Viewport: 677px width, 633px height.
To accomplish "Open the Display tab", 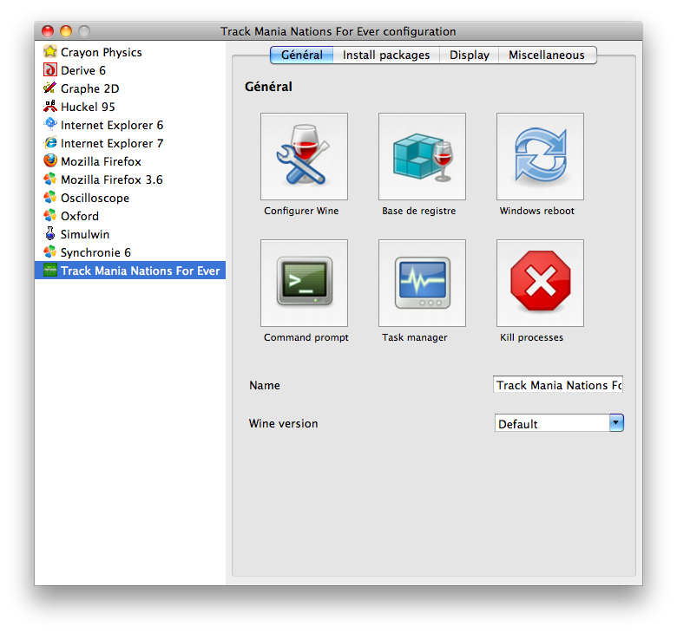I will point(470,55).
